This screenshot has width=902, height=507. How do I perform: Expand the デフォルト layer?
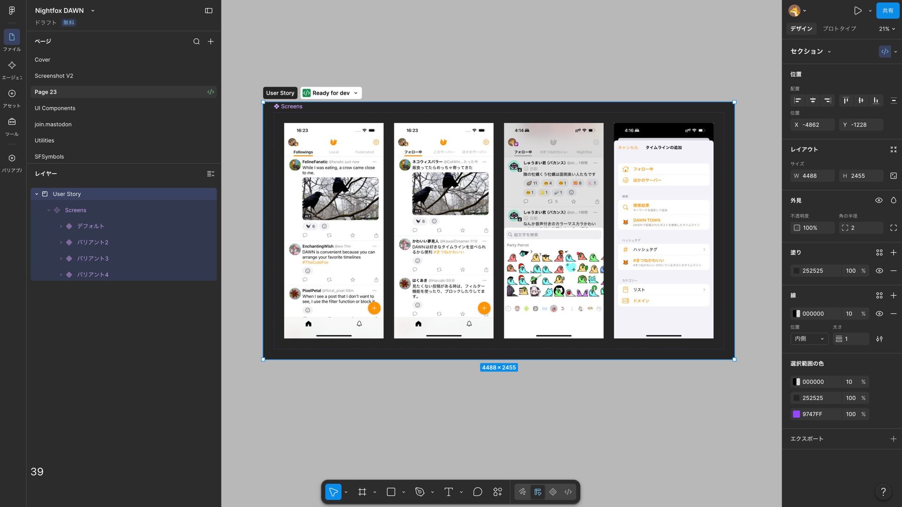point(61,226)
